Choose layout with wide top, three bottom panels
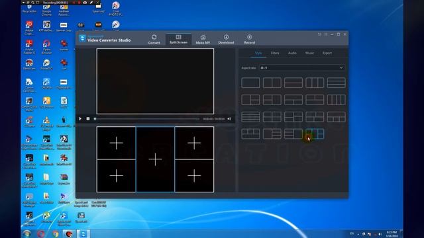The width and height of the screenshot is (424, 238). click(336, 117)
